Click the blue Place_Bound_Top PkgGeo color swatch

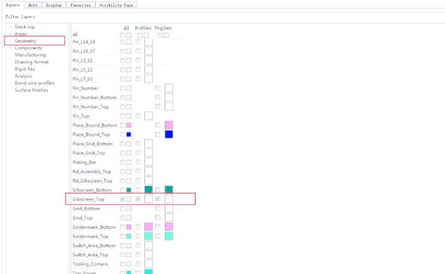click(169, 135)
